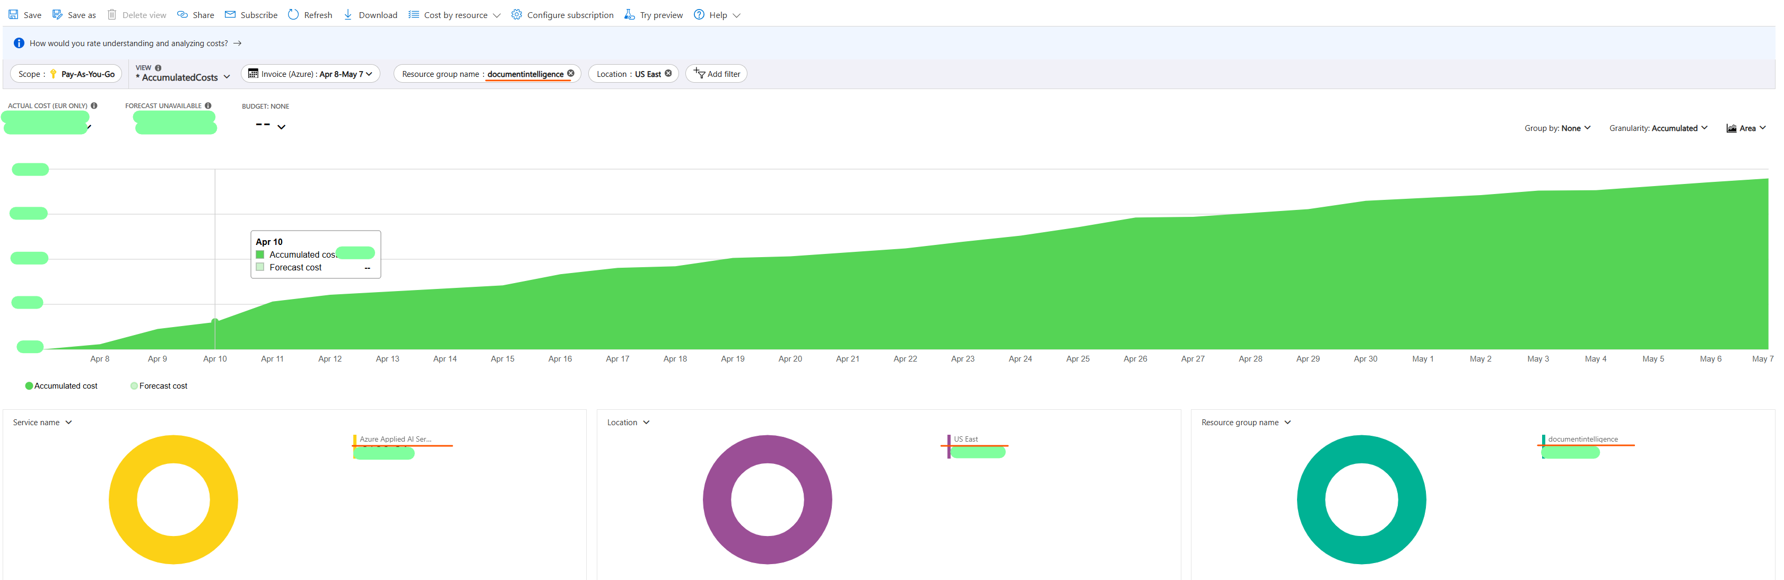Image resolution: width=1784 pixels, height=580 pixels.
Task: Click the Apr 20 axis label
Action: click(x=789, y=358)
